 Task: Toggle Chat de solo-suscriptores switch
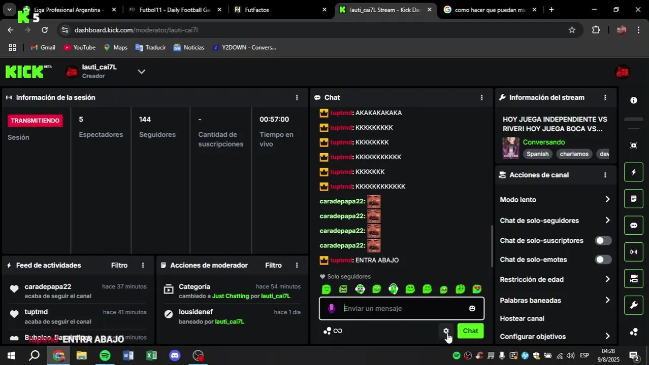click(x=603, y=241)
